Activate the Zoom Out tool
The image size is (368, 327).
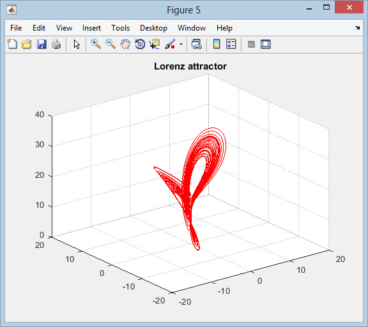tap(111, 44)
